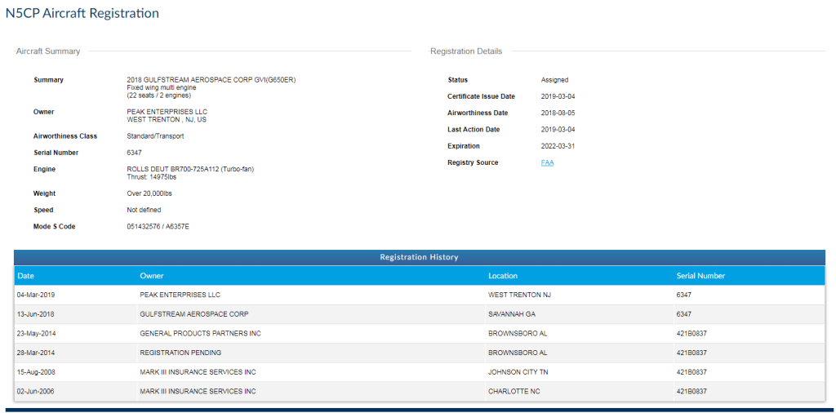Screen dimensions: 836x413
Task: Click the Aircraft Summary section heading
Action: [x=48, y=51]
